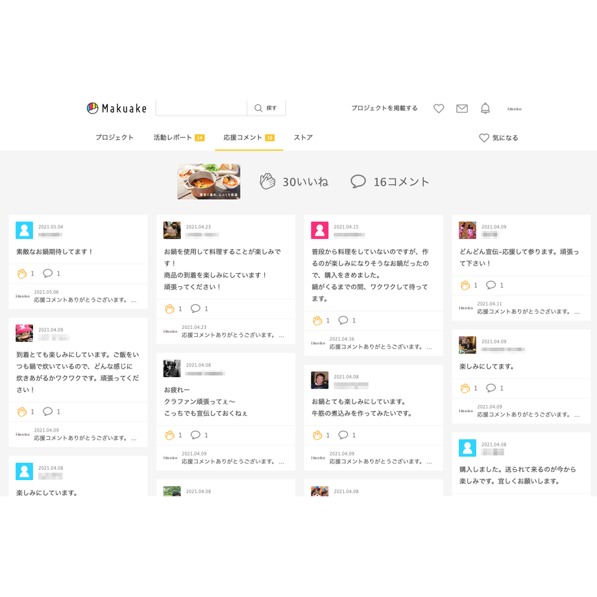Open the notifications bell icon

click(485, 108)
